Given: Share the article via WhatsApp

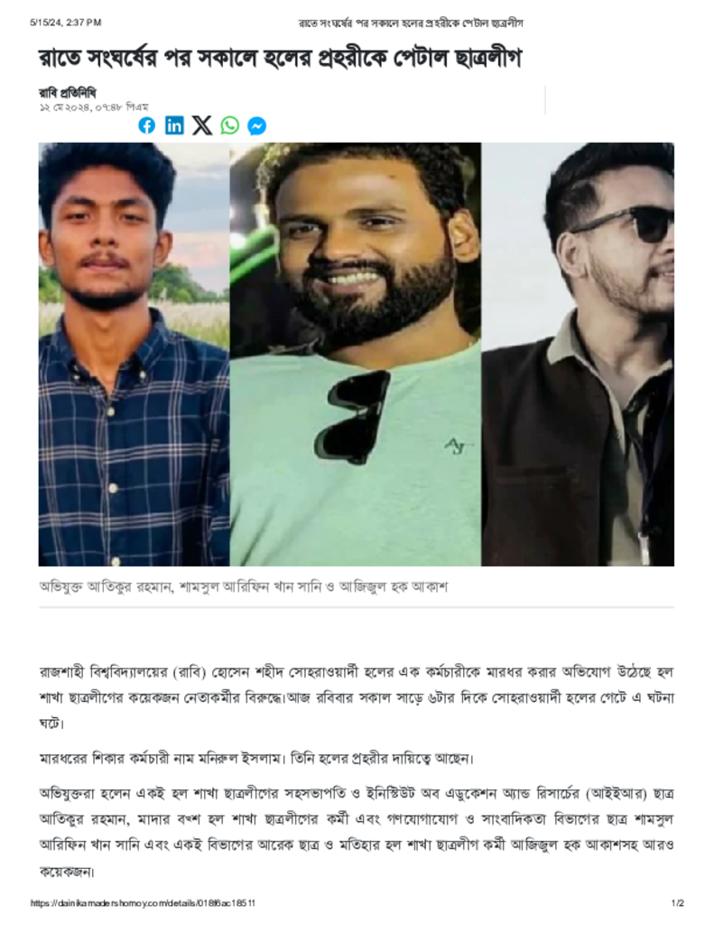Looking at the screenshot, I should 230,125.
